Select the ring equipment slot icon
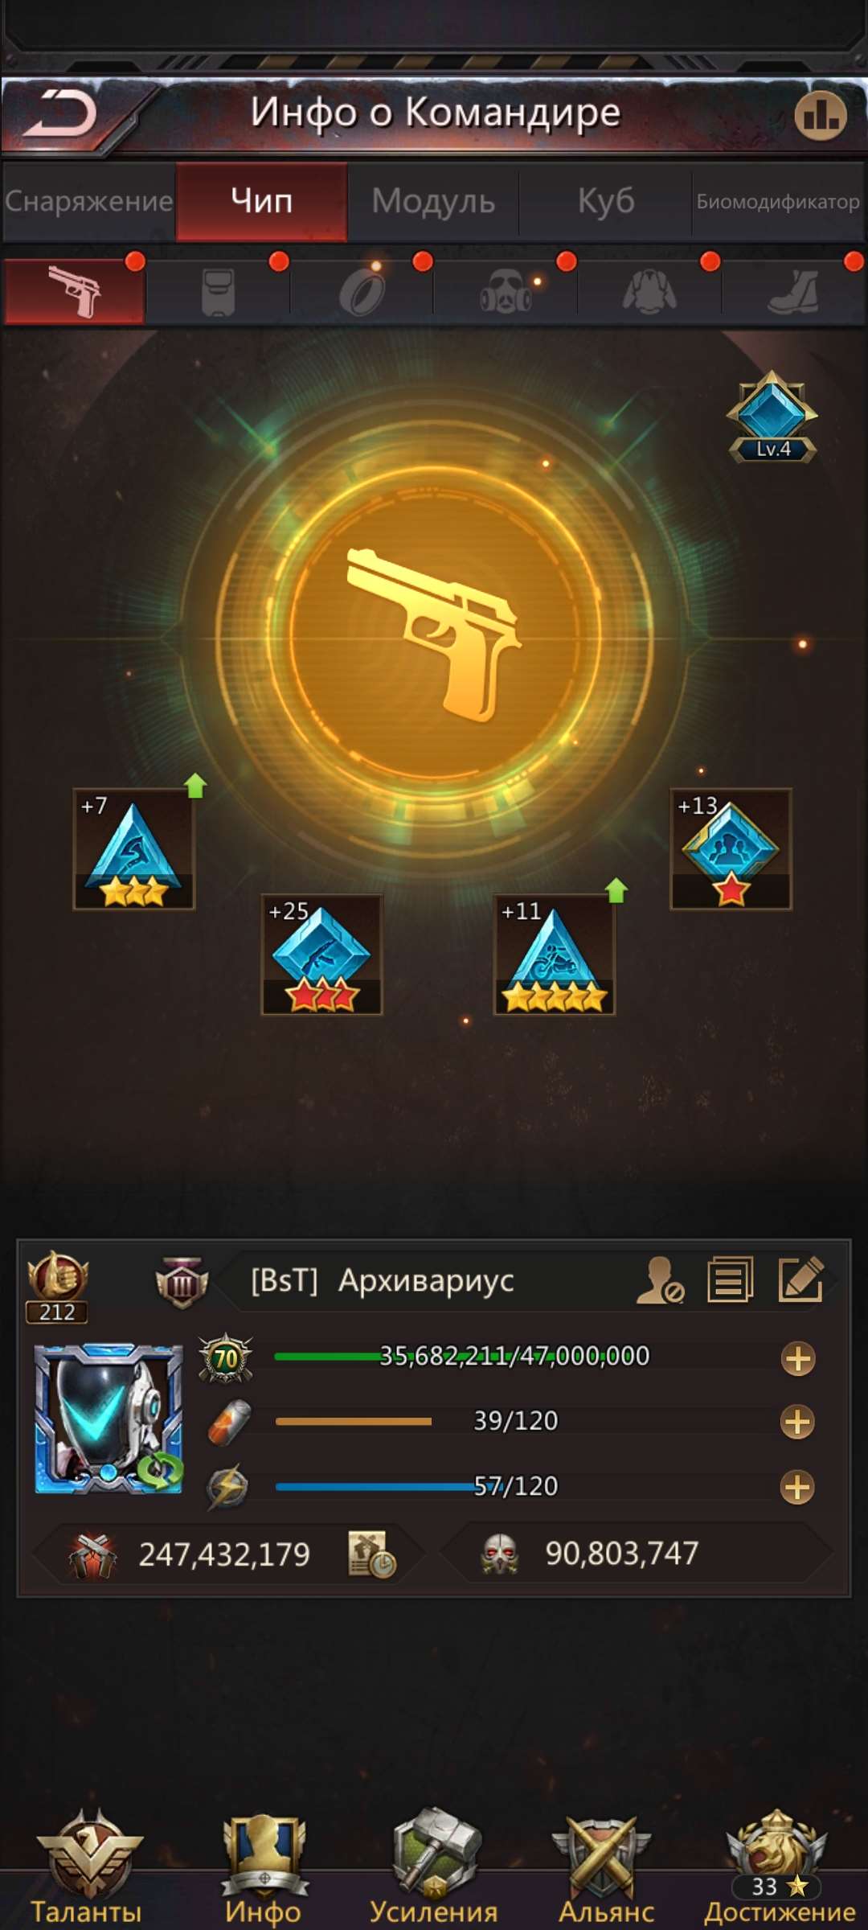The height and width of the screenshot is (1930, 868). tap(362, 292)
